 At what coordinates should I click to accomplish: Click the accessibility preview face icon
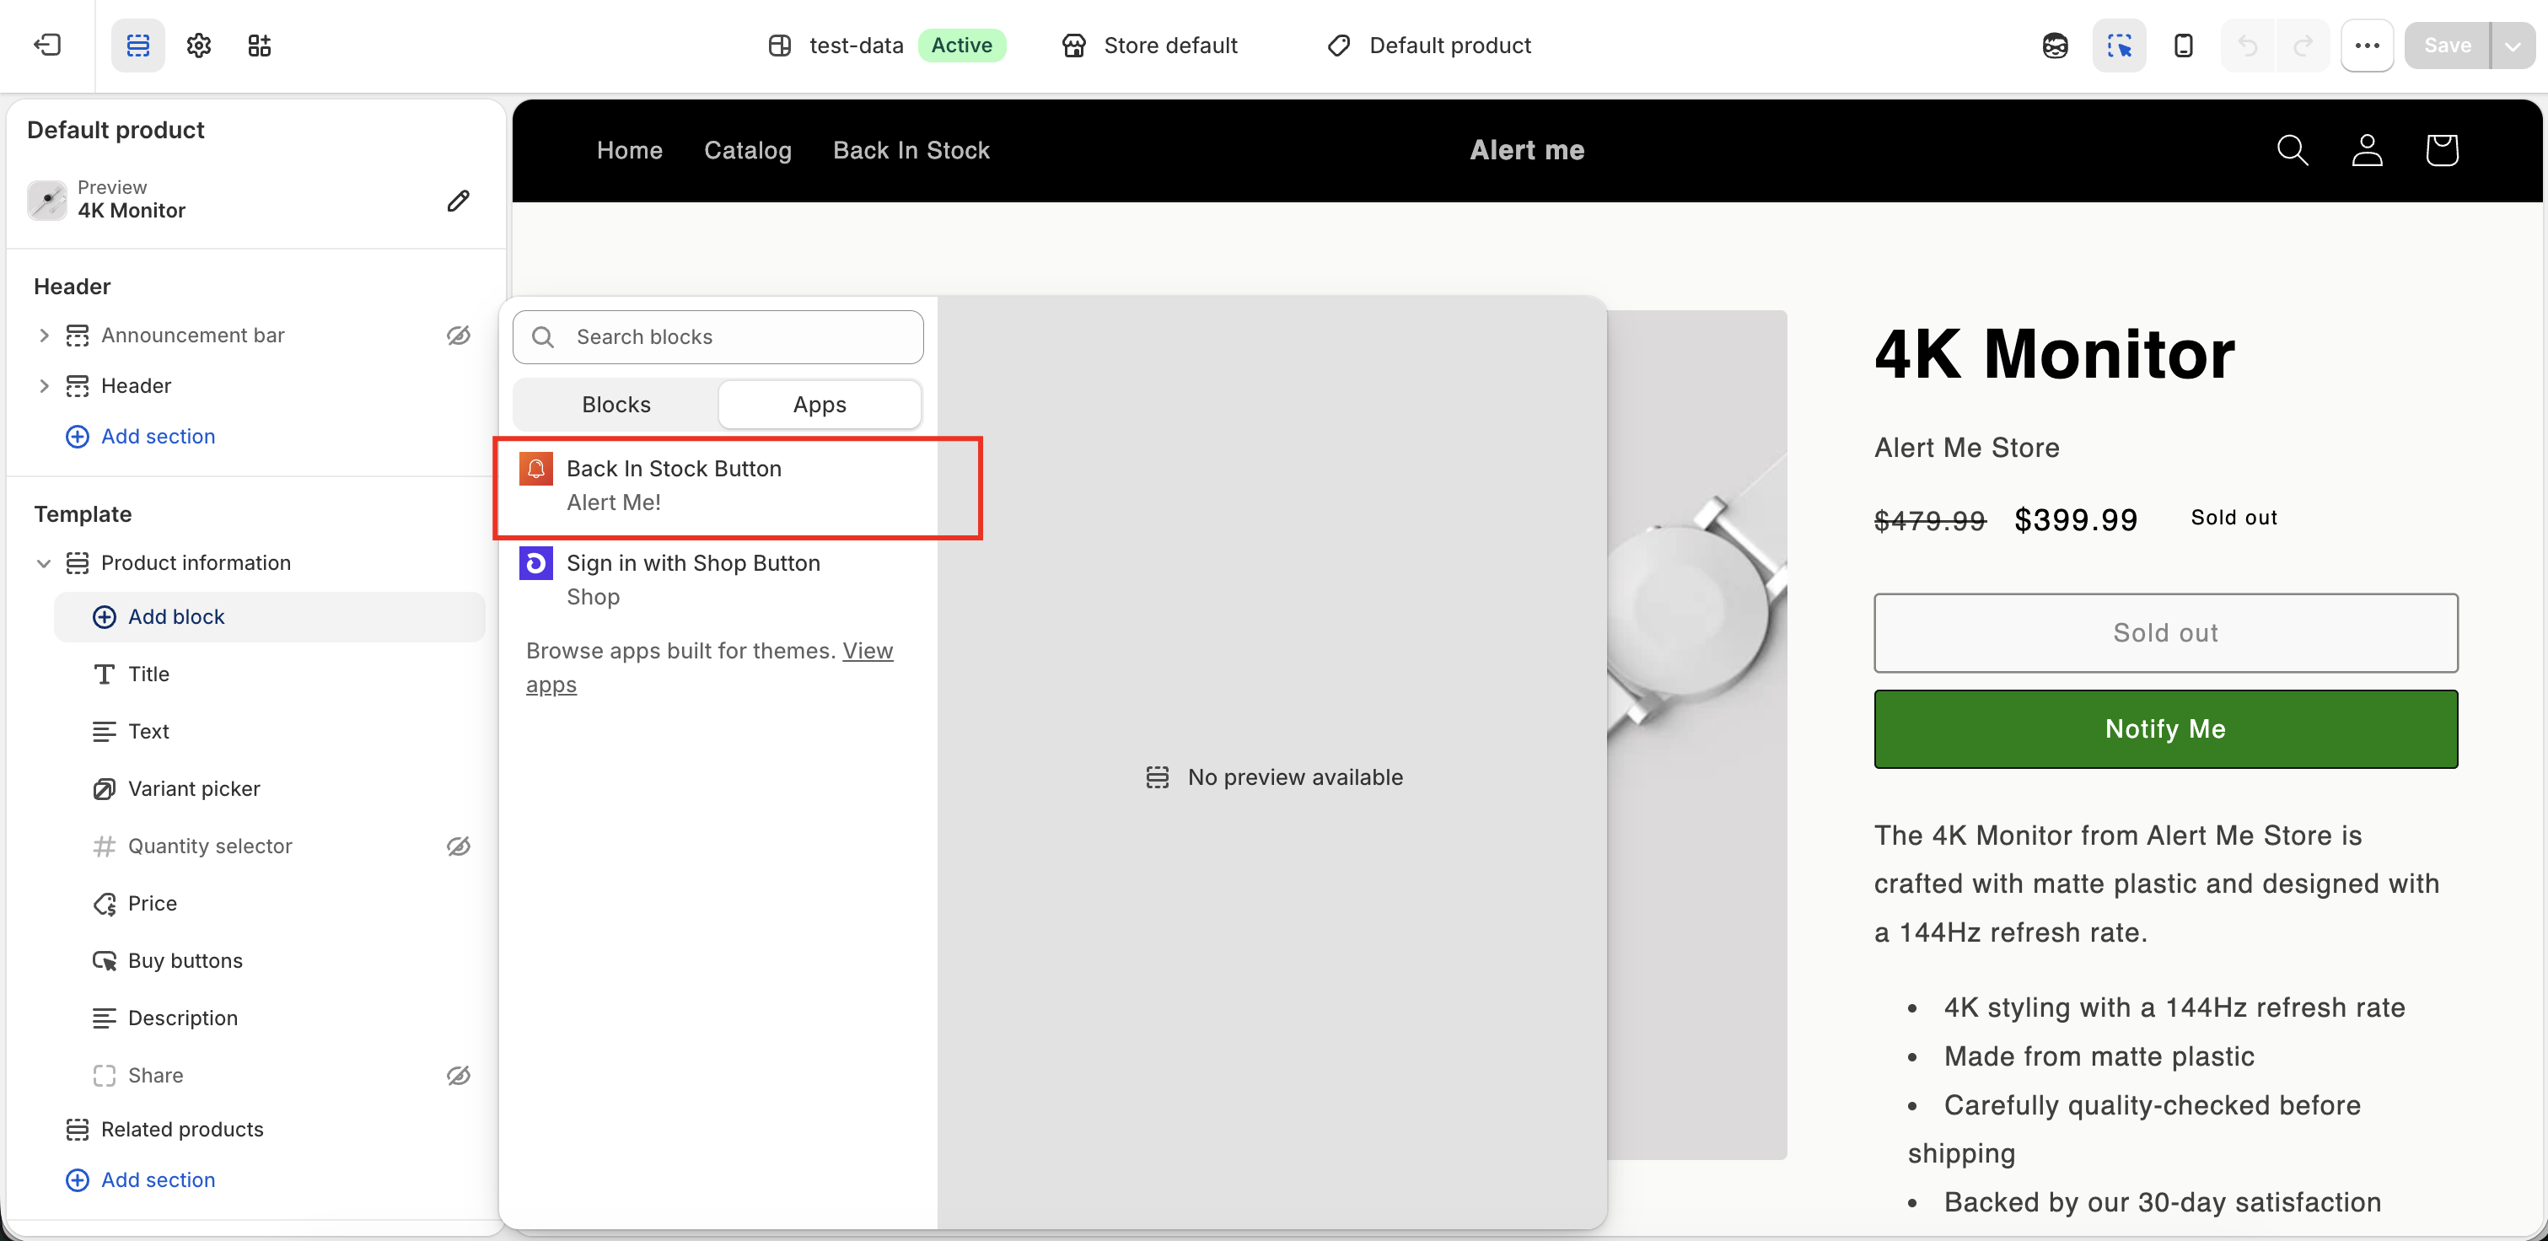tap(2056, 45)
